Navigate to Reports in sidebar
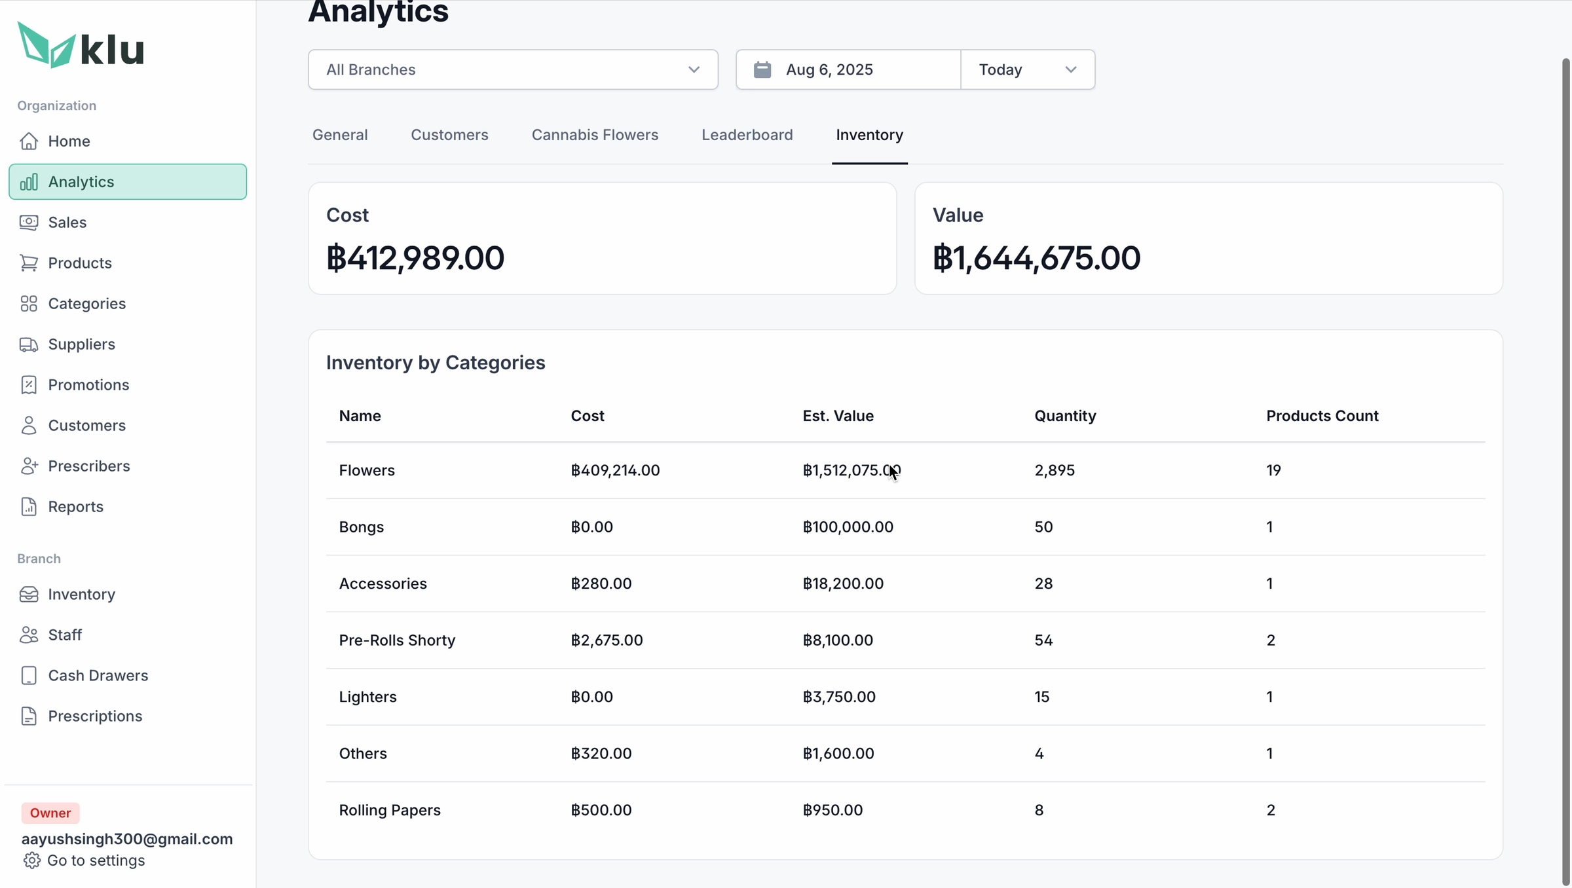1572x888 pixels. [x=128, y=506]
